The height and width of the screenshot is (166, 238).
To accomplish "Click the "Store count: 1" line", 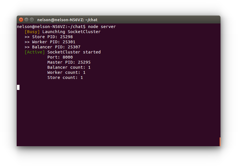I will [65, 77].
